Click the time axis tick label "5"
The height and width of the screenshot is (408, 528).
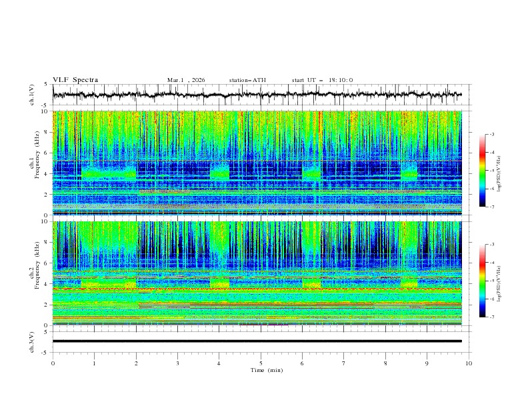point(261,363)
